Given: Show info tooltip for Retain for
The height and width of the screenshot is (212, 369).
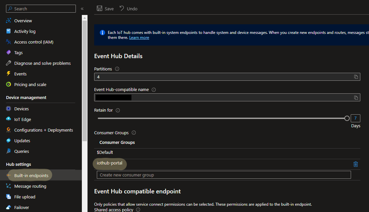Looking at the screenshot, I should [118, 110].
